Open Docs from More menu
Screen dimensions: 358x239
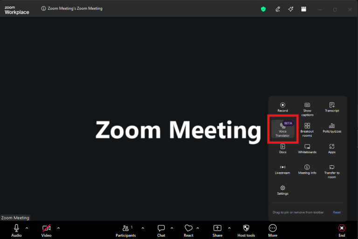pyautogui.click(x=282, y=148)
